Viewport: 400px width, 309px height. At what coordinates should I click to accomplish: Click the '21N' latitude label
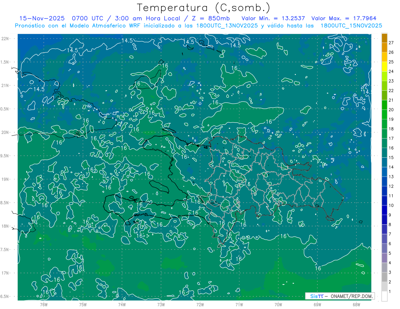tap(5, 85)
